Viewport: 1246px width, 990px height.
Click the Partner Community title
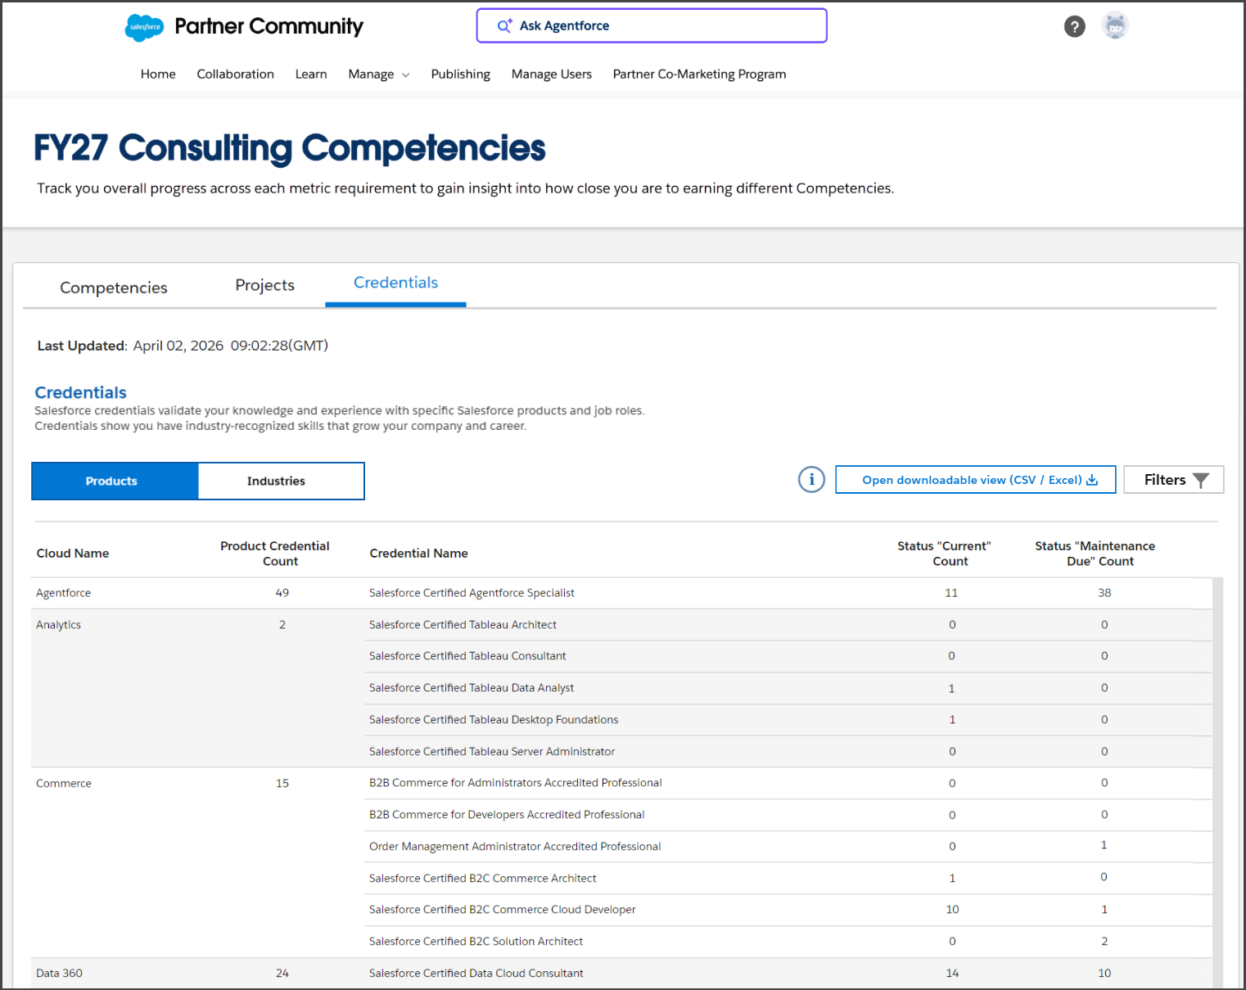pyautogui.click(x=269, y=26)
